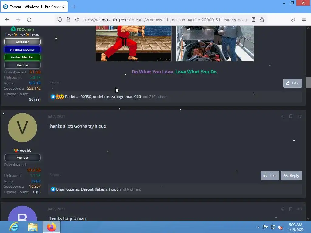Open site permissions icon in address bar
The height and width of the screenshot is (233, 311).
77,19
